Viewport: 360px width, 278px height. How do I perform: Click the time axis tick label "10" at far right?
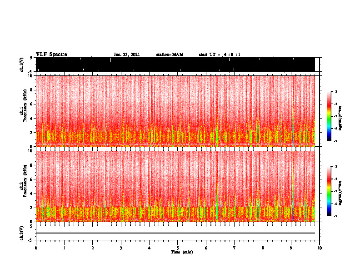click(320, 248)
